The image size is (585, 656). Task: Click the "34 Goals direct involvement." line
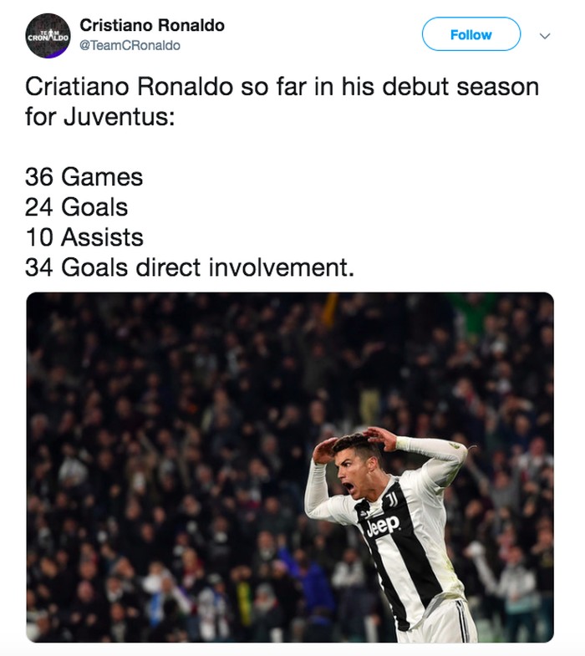[x=190, y=267]
